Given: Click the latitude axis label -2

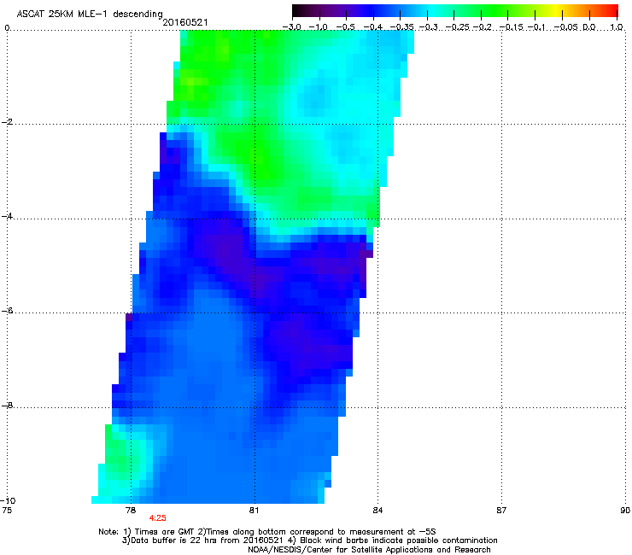Looking at the screenshot, I should (7, 122).
